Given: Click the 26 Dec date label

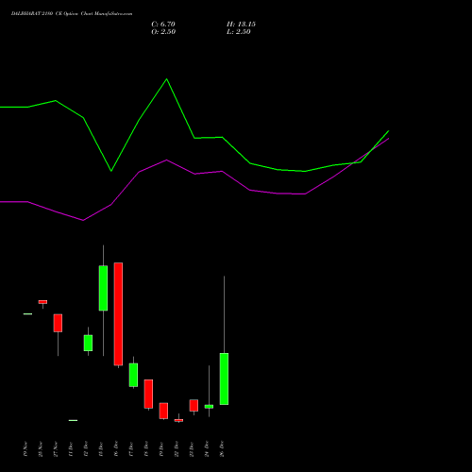Looking at the screenshot, I should pos(222,449).
